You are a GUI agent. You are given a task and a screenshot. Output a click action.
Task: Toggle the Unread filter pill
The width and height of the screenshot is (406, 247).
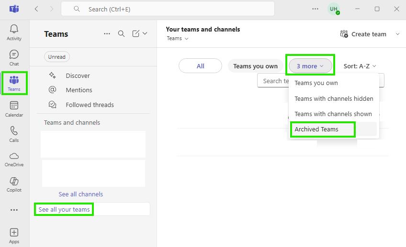tap(56, 57)
